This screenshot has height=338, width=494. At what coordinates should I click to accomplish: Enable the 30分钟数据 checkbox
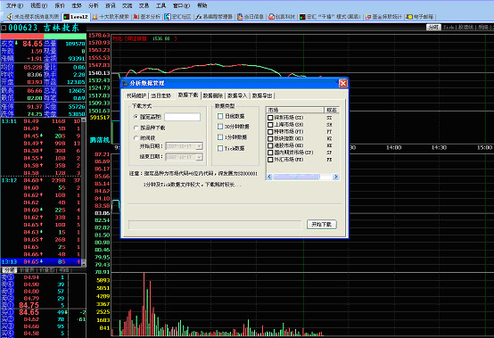point(220,127)
